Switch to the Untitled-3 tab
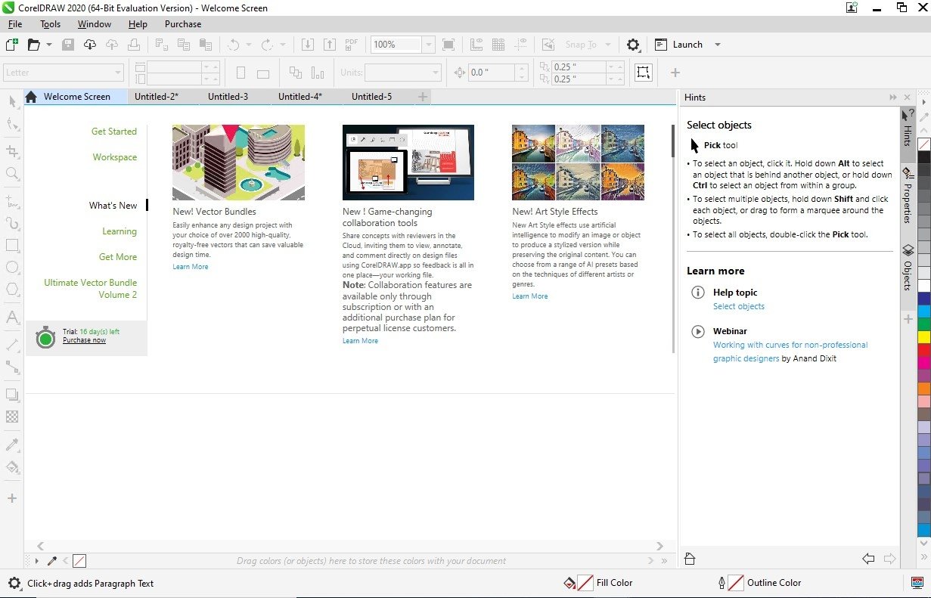The width and height of the screenshot is (931, 598). click(x=228, y=97)
